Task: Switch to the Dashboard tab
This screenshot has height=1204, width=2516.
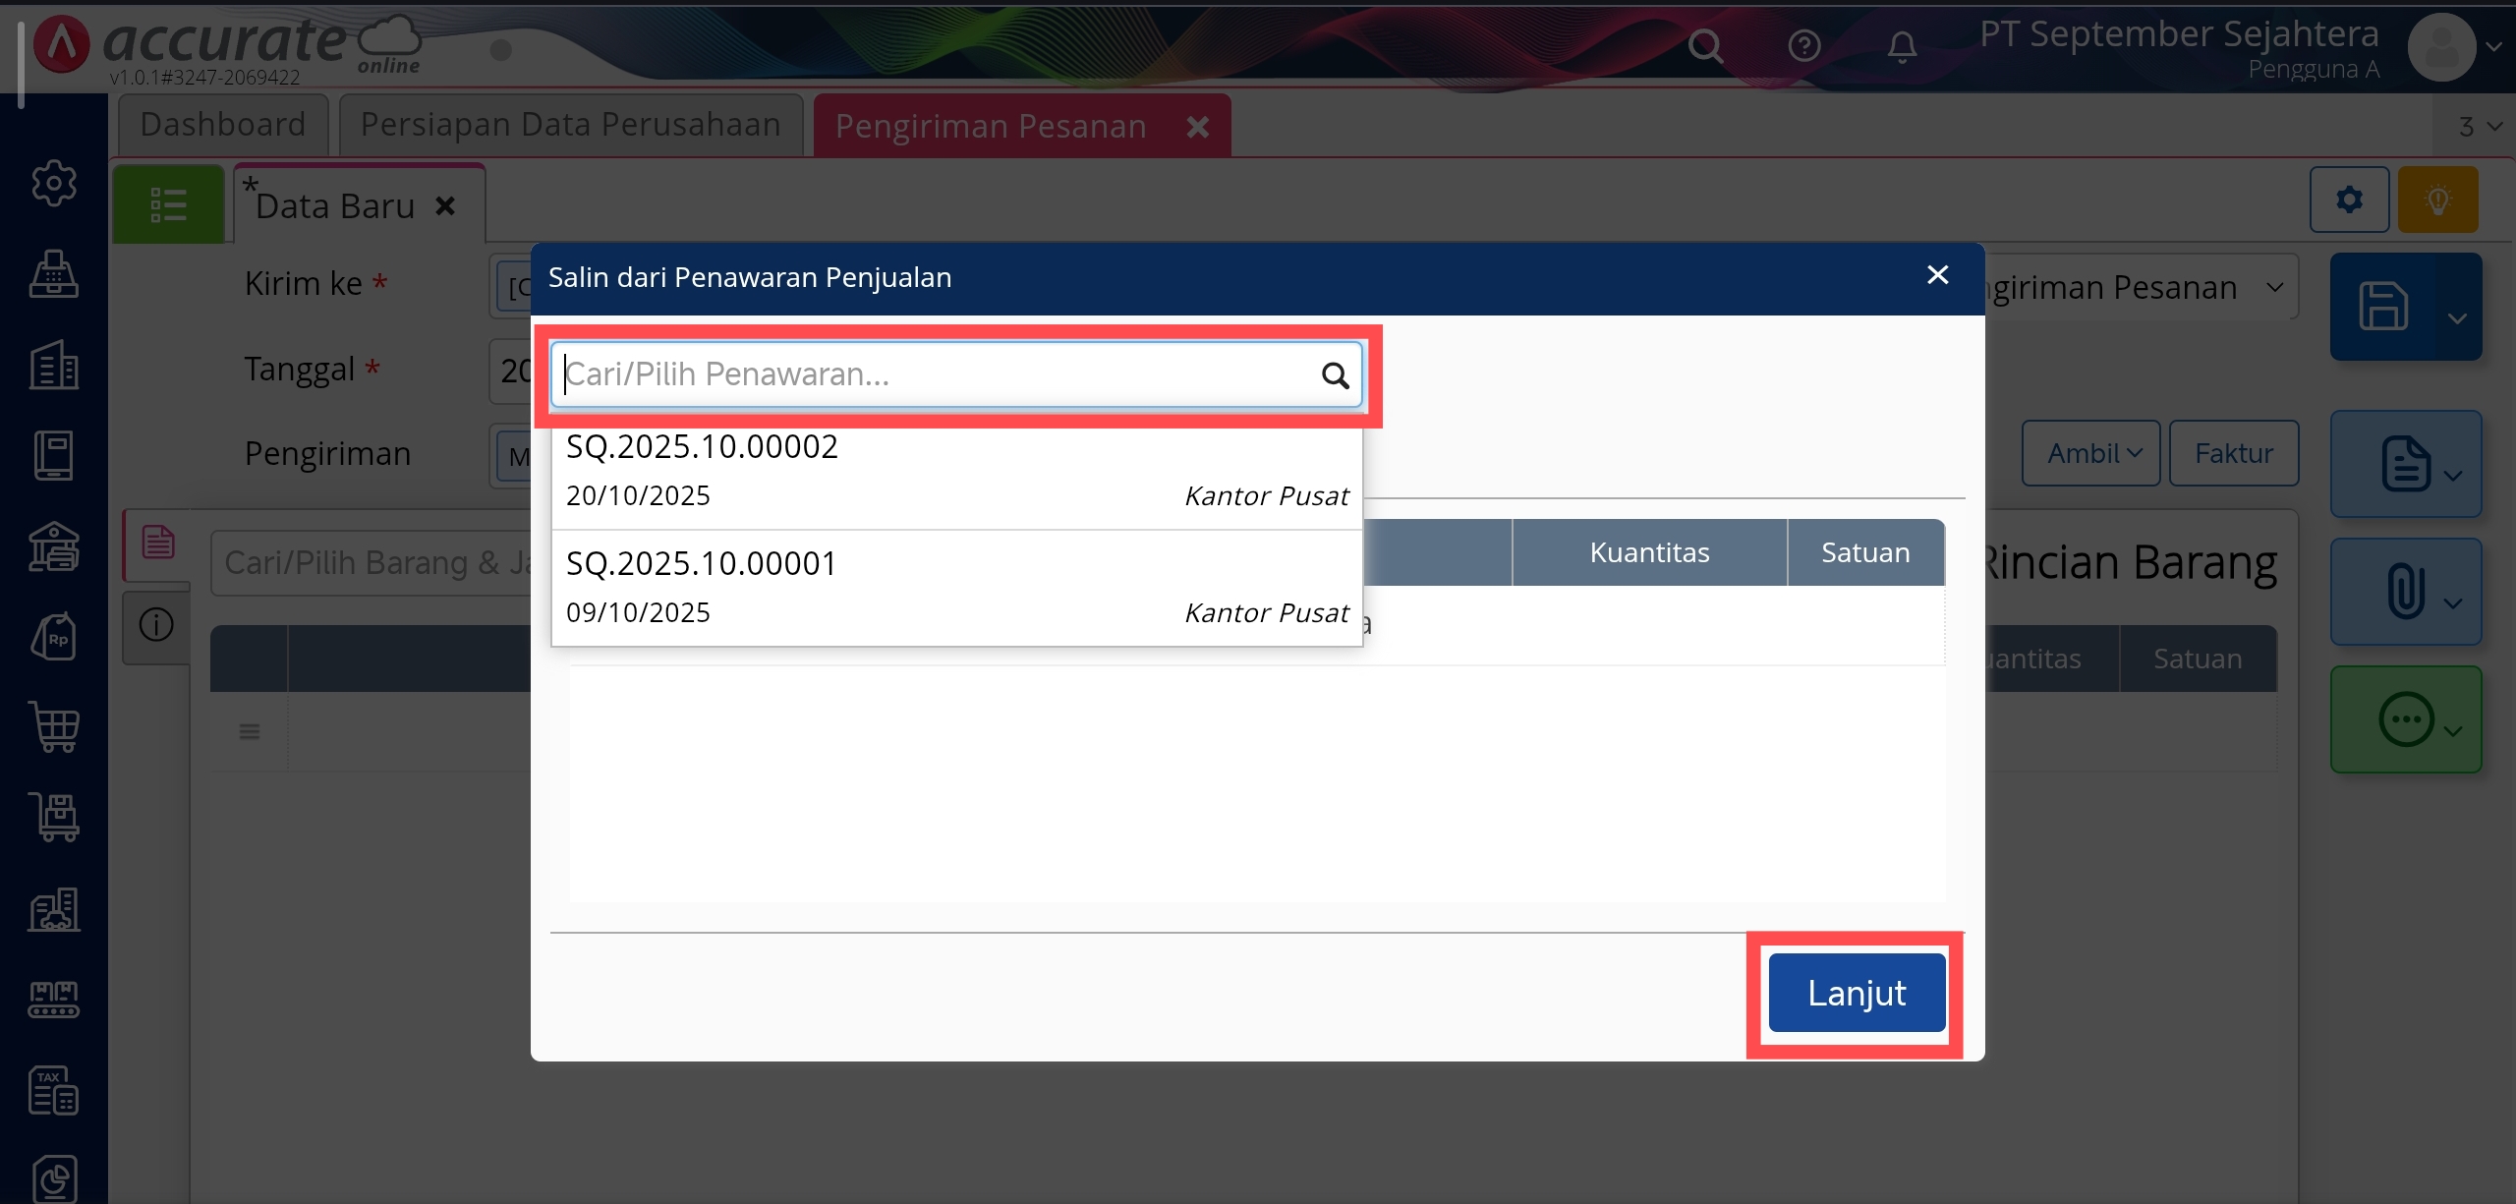Action: (223, 125)
